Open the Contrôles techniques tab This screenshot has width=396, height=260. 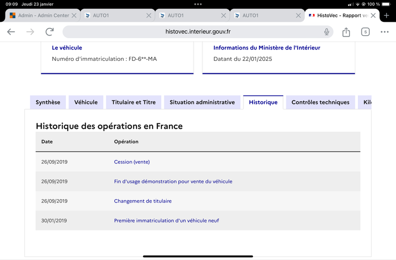pyautogui.click(x=320, y=103)
